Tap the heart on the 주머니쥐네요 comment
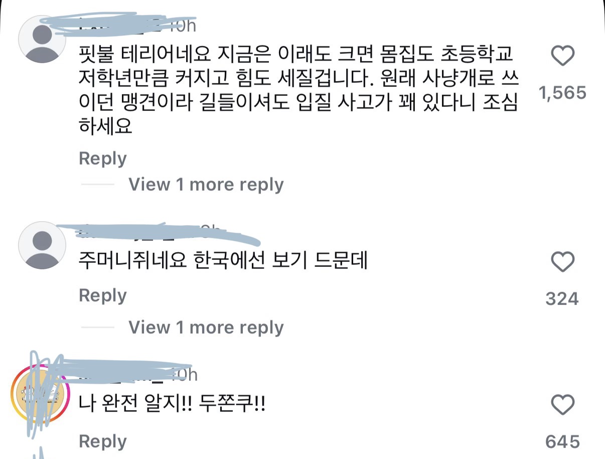This screenshot has width=605, height=459. pos(562,262)
